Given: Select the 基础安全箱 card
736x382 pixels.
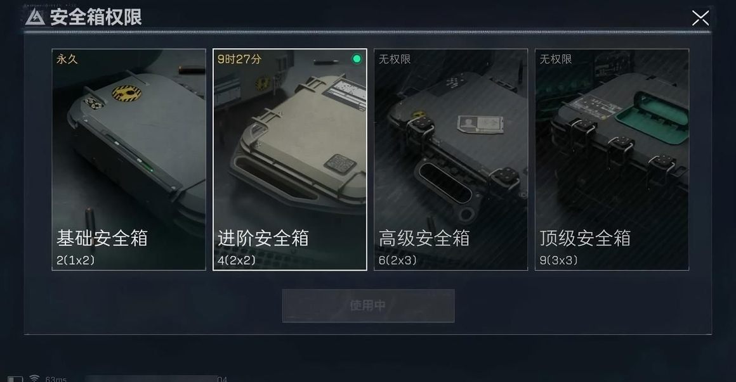Looking at the screenshot, I should 129,160.
